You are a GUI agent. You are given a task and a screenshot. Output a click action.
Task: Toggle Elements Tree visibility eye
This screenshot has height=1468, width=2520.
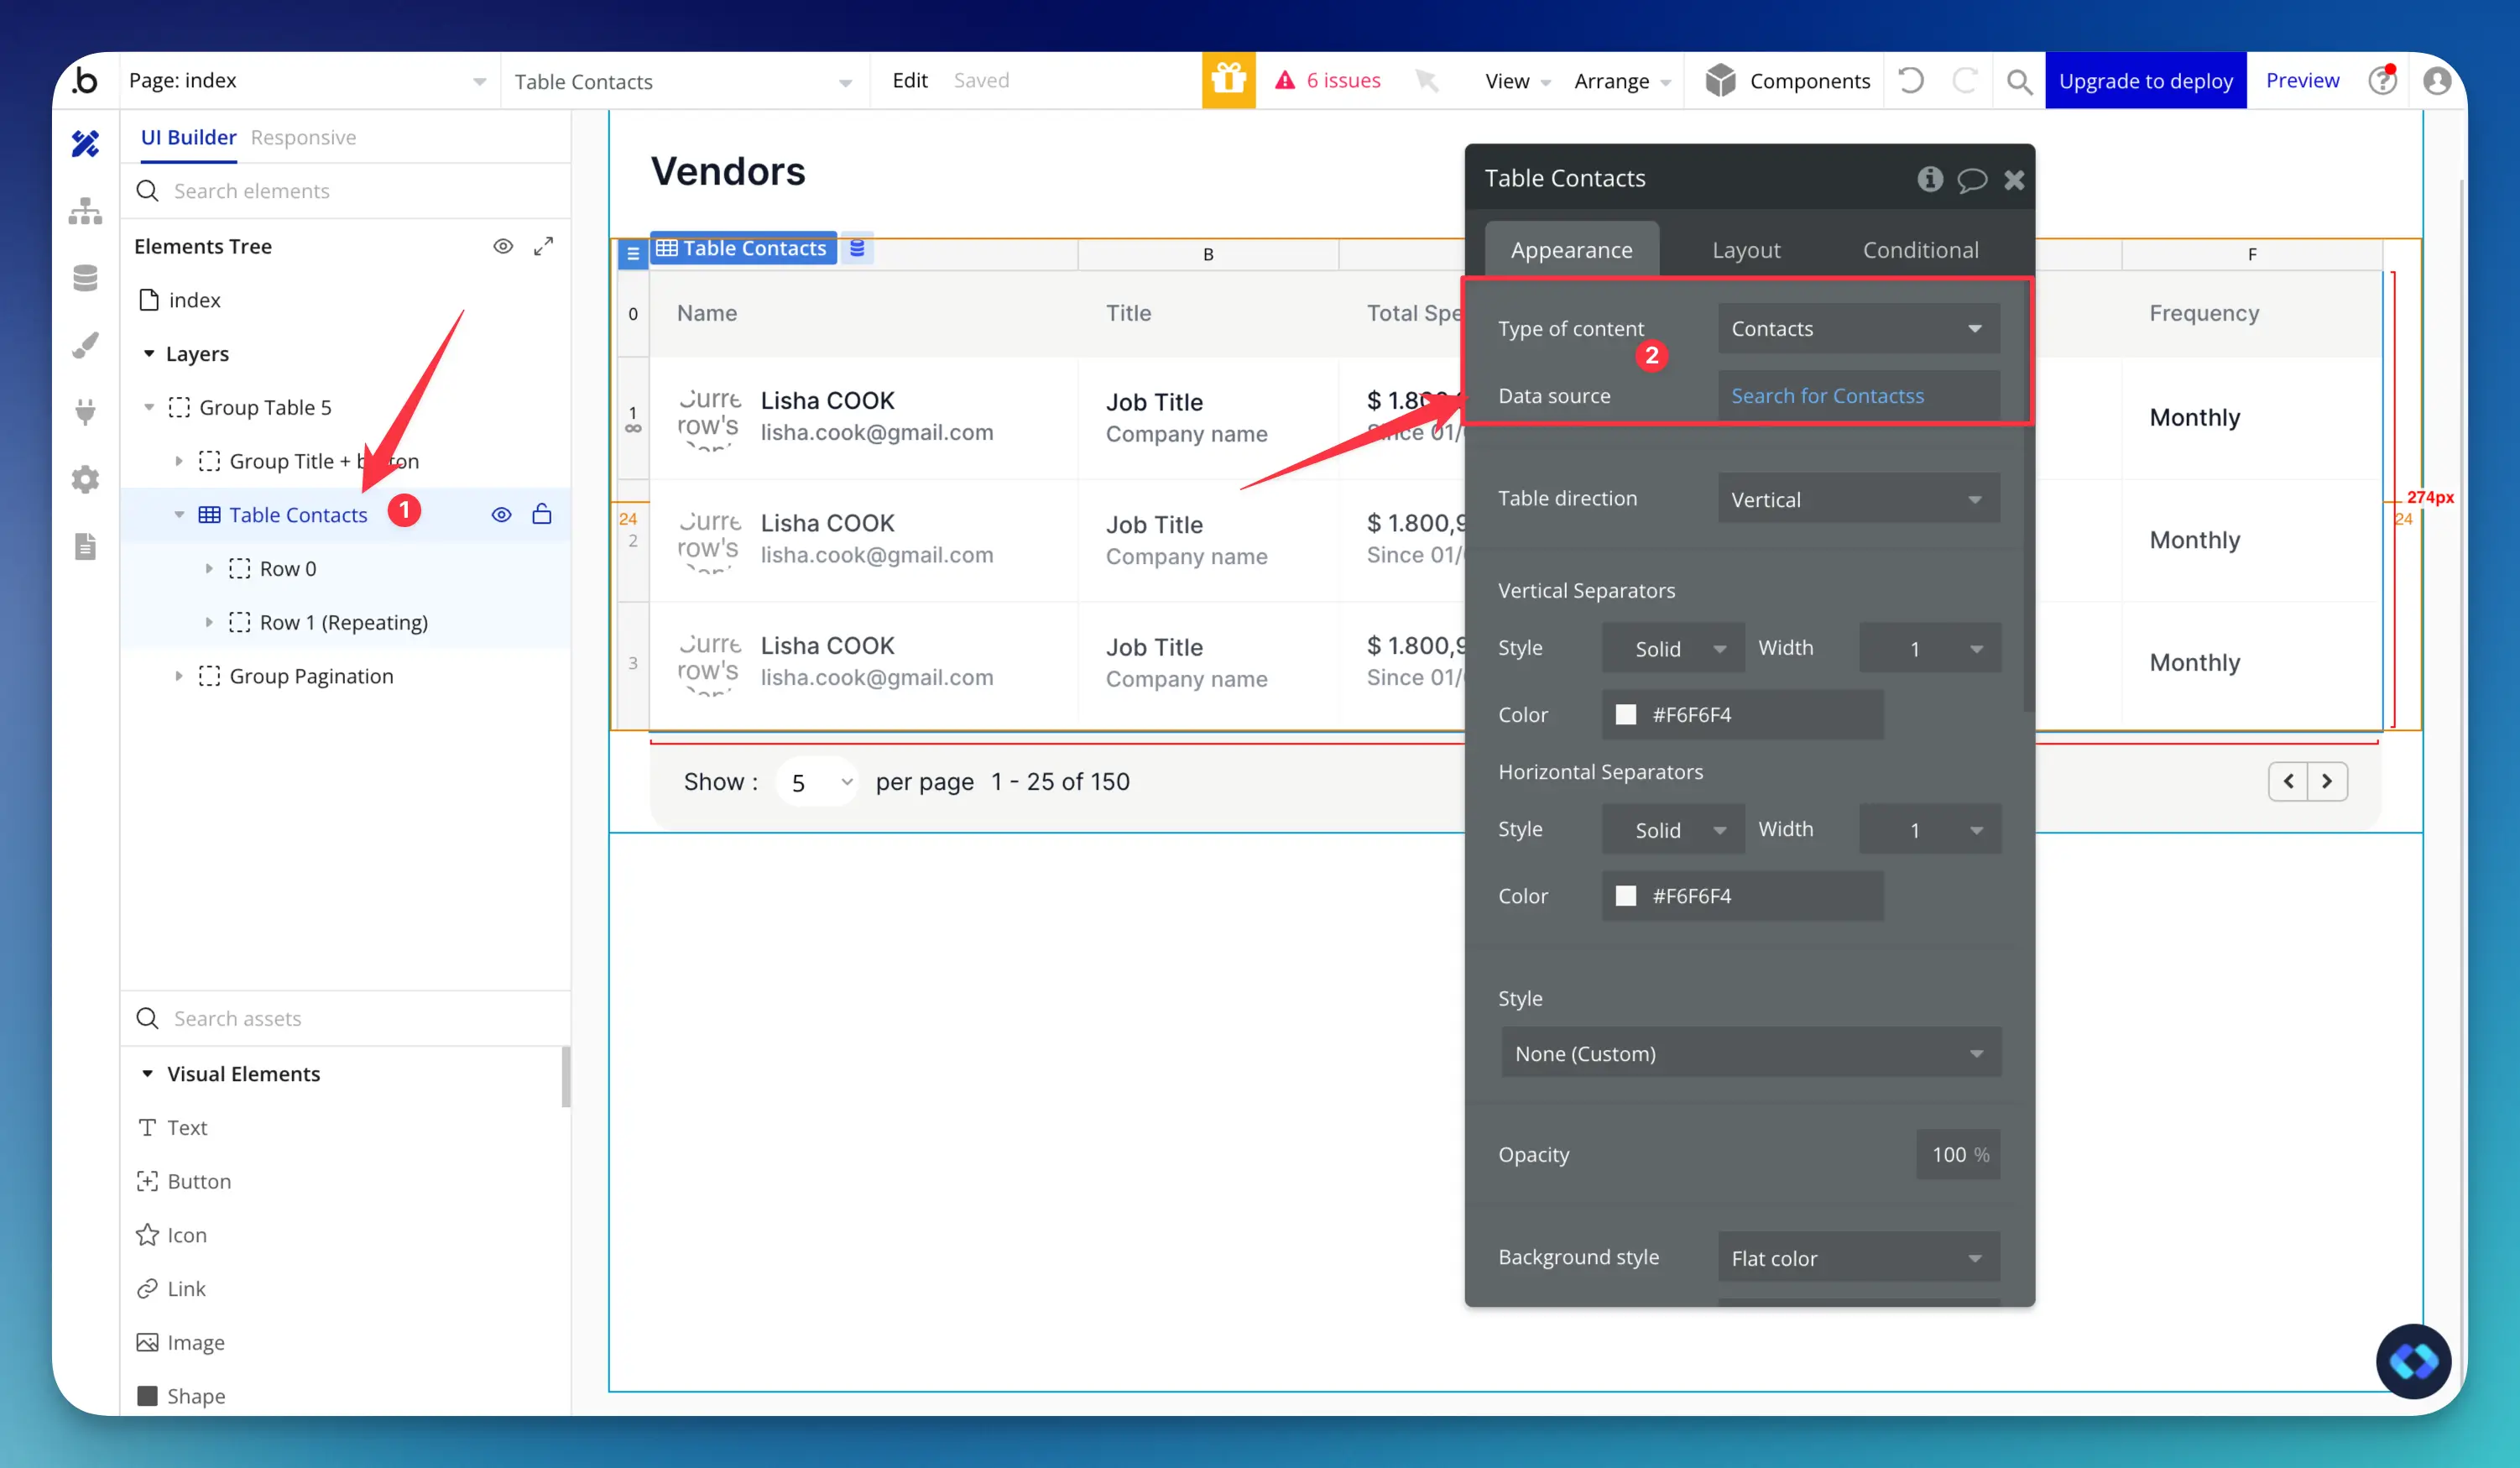point(503,246)
